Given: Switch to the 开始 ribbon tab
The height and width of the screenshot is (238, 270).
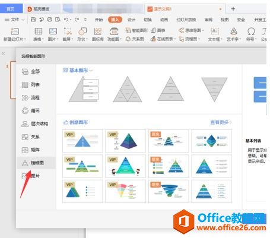Looking at the screenshot, I should pyautogui.click(x=99, y=20).
